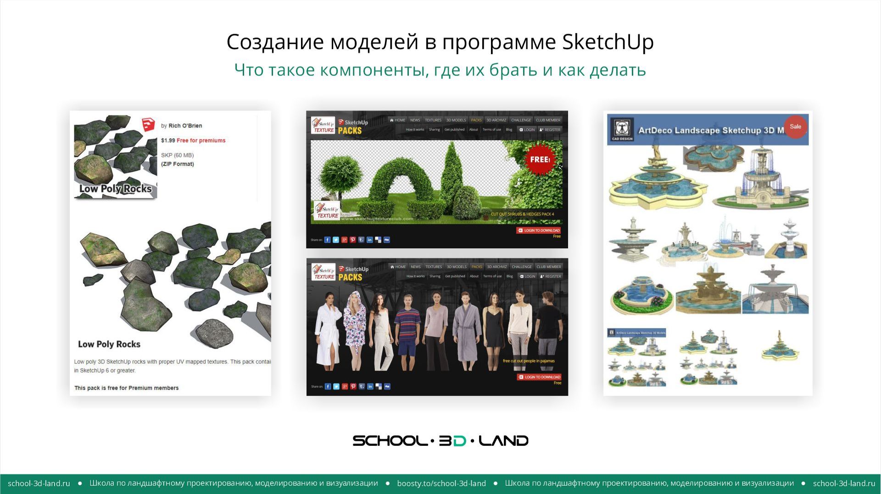881x494 pixels.
Task: Click the red FREE! starburst badge
Action: (x=540, y=159)
